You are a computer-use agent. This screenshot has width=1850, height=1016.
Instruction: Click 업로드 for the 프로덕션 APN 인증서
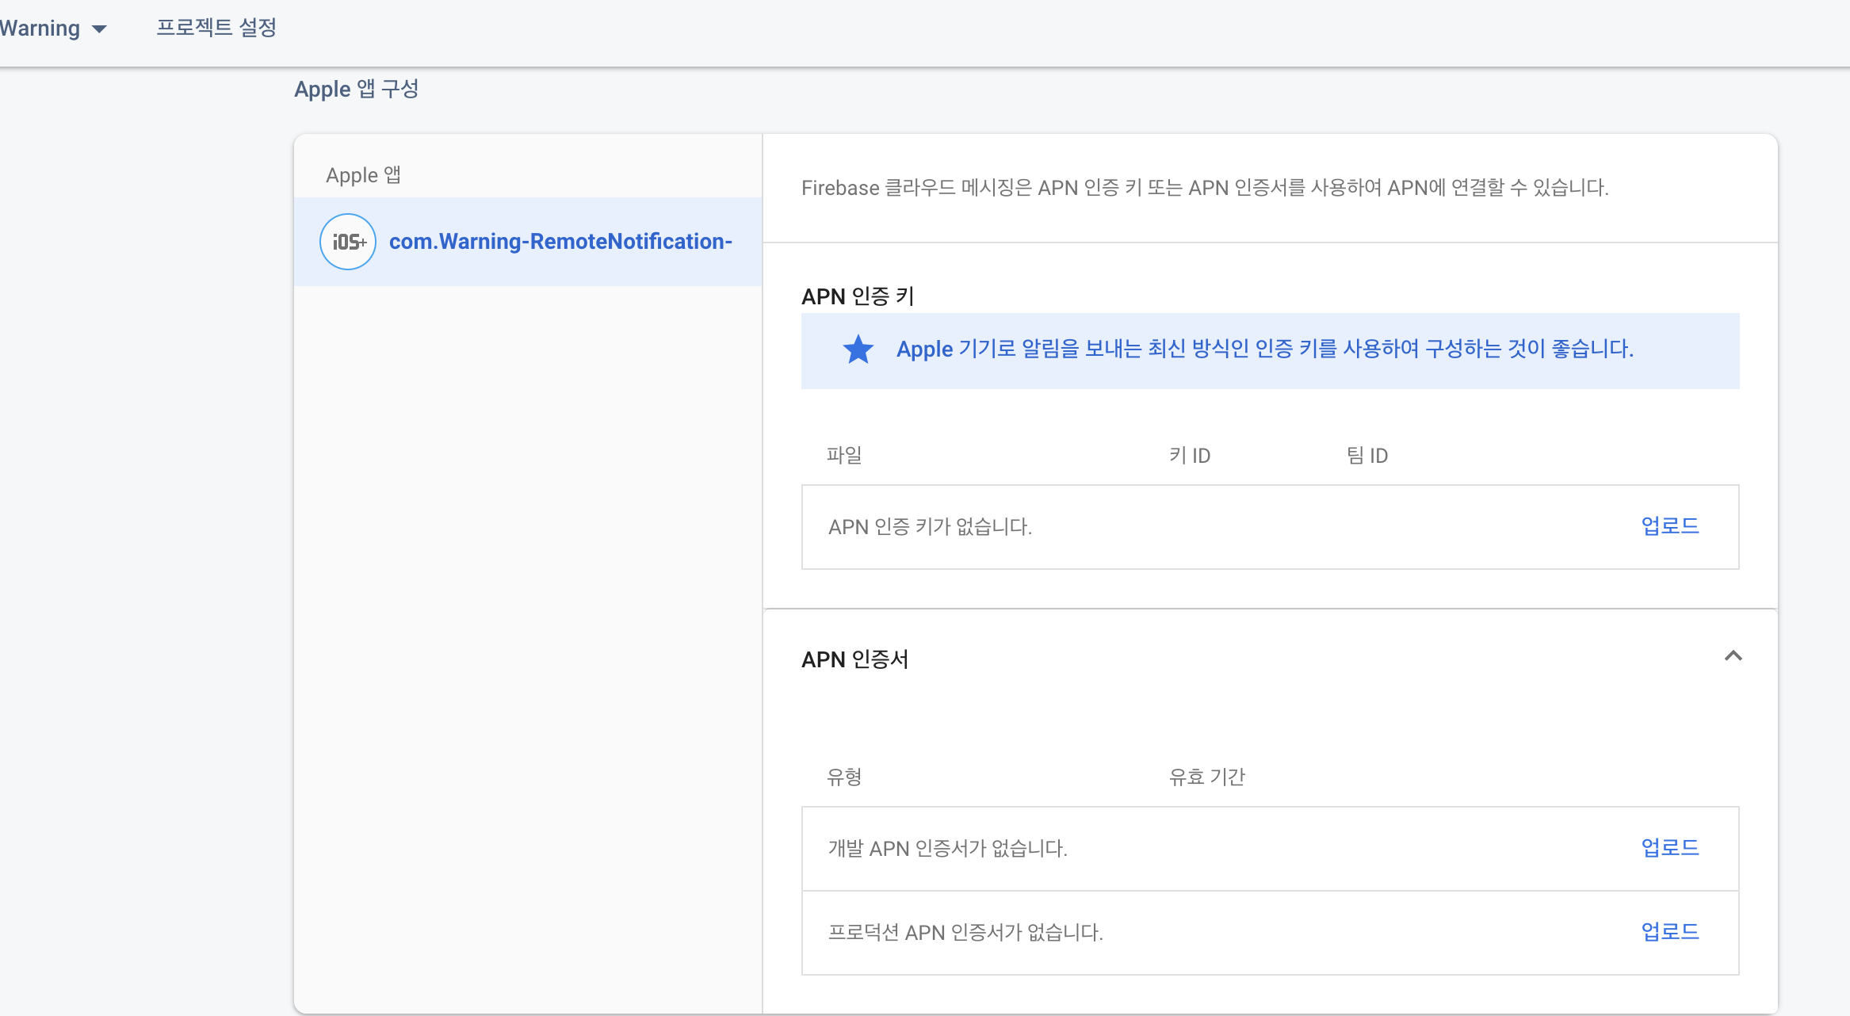tap(1669, 932)
